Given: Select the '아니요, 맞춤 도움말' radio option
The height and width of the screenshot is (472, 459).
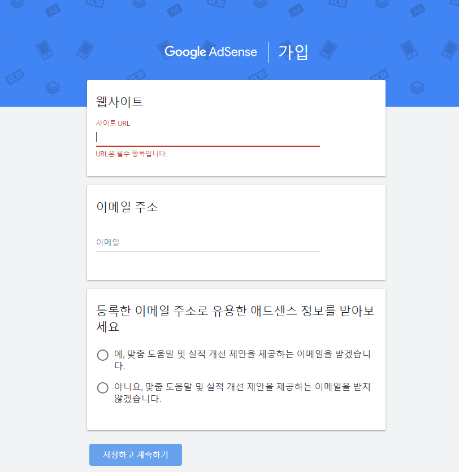Looking at the screenshot, I should pos(103,388).
